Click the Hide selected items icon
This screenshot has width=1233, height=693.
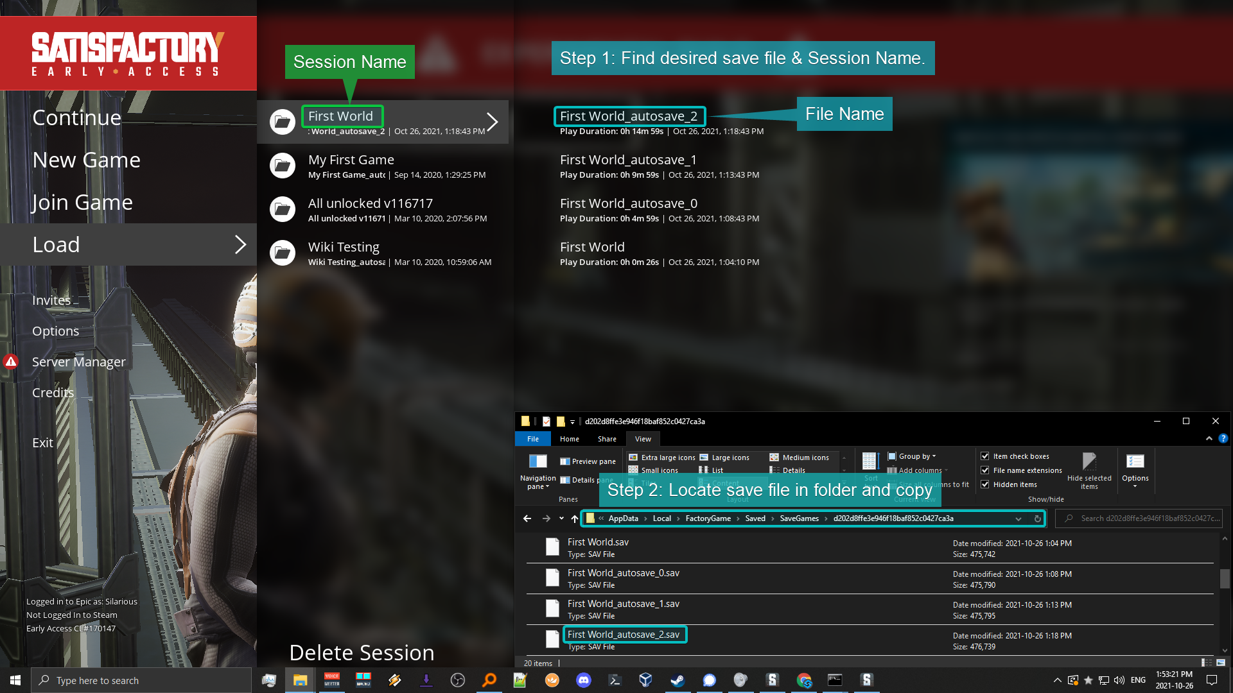coord(1089,461)
